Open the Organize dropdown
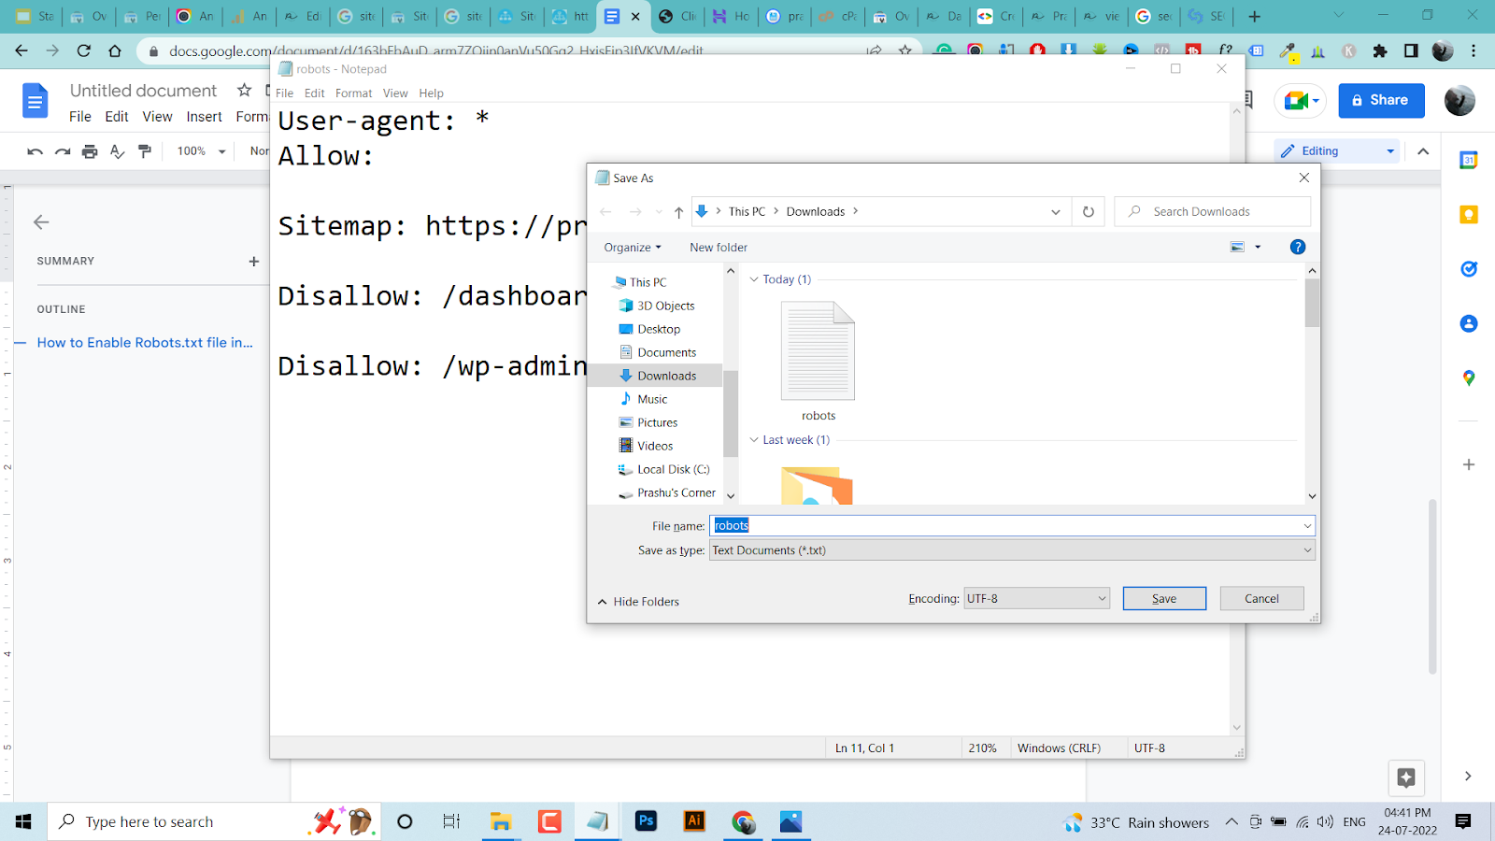 pos(633,248)
